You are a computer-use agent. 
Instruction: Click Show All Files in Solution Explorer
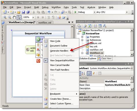point(85,26)
